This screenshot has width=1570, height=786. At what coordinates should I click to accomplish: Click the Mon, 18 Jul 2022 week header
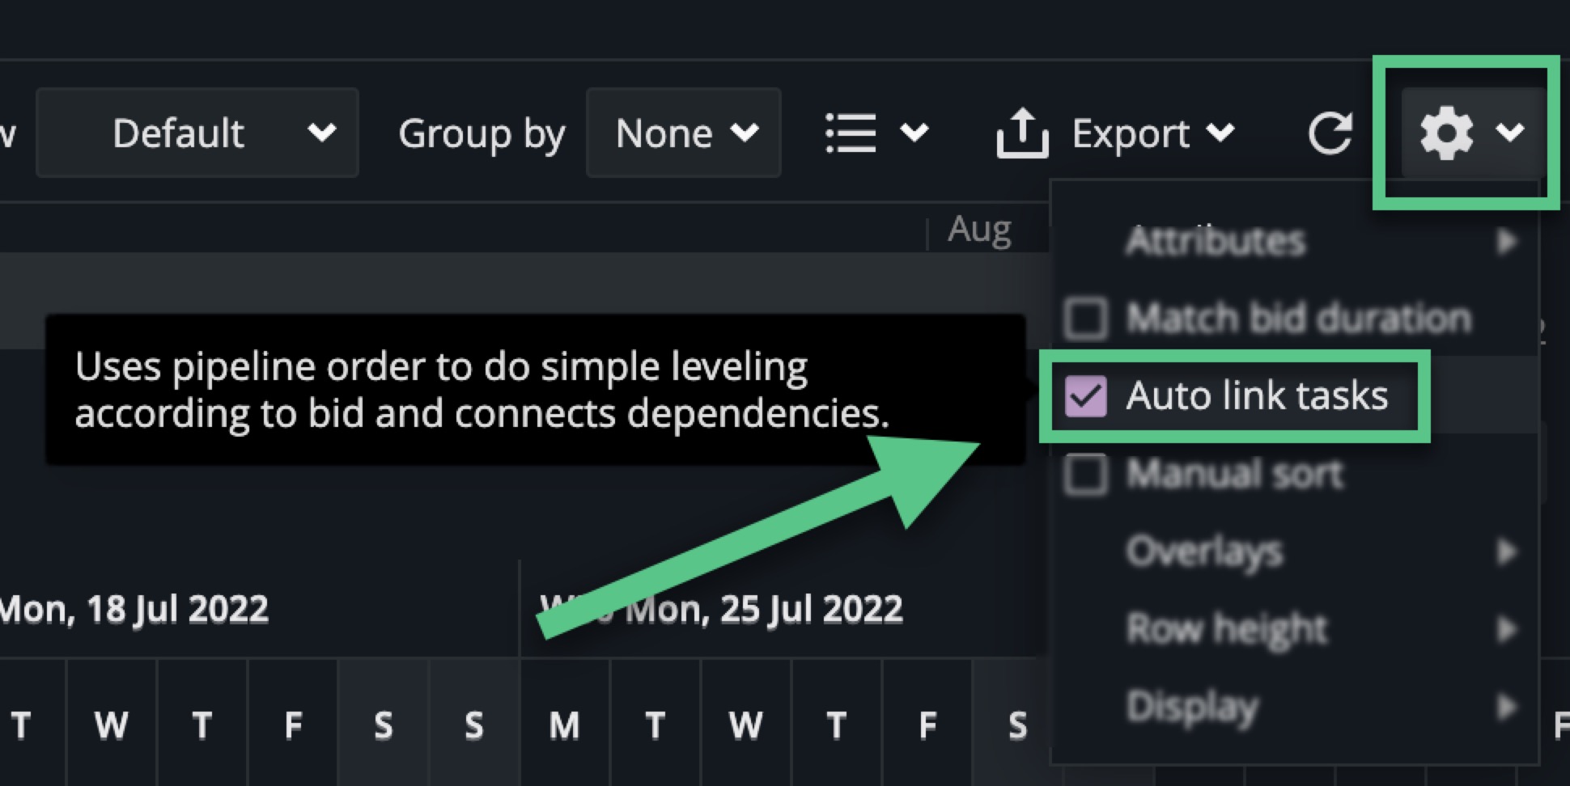pos(134,609)
